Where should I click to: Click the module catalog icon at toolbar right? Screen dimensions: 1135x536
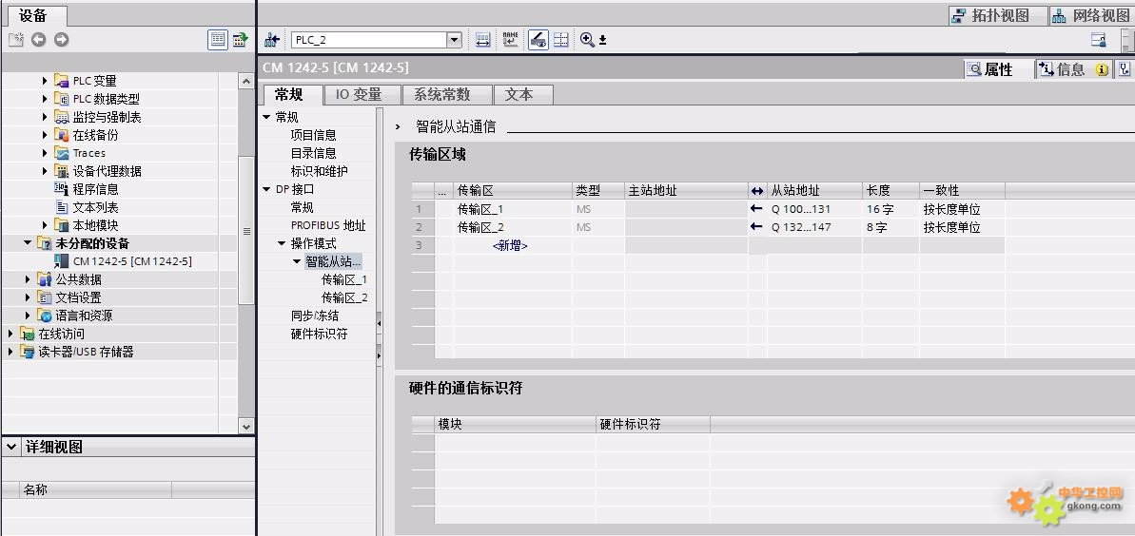tap(1098, 40)
